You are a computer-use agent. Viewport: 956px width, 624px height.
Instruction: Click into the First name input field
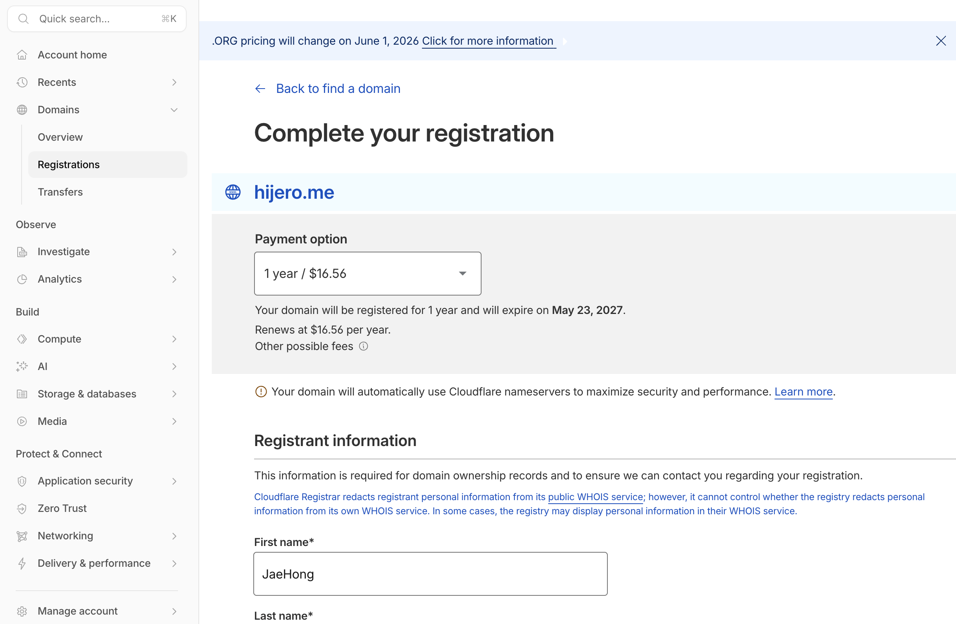click(x=431, y=574)
